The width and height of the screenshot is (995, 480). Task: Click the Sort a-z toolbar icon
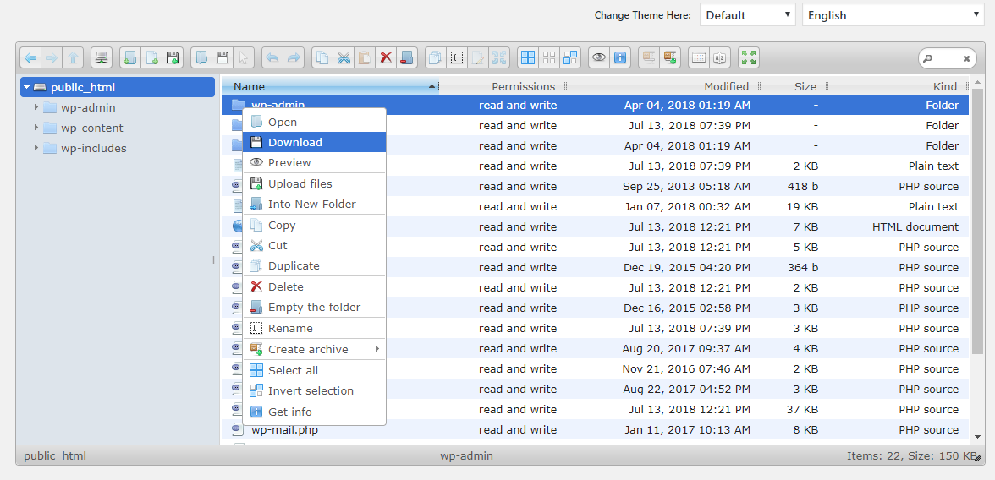pyautogui.click(x=720, y=57)
